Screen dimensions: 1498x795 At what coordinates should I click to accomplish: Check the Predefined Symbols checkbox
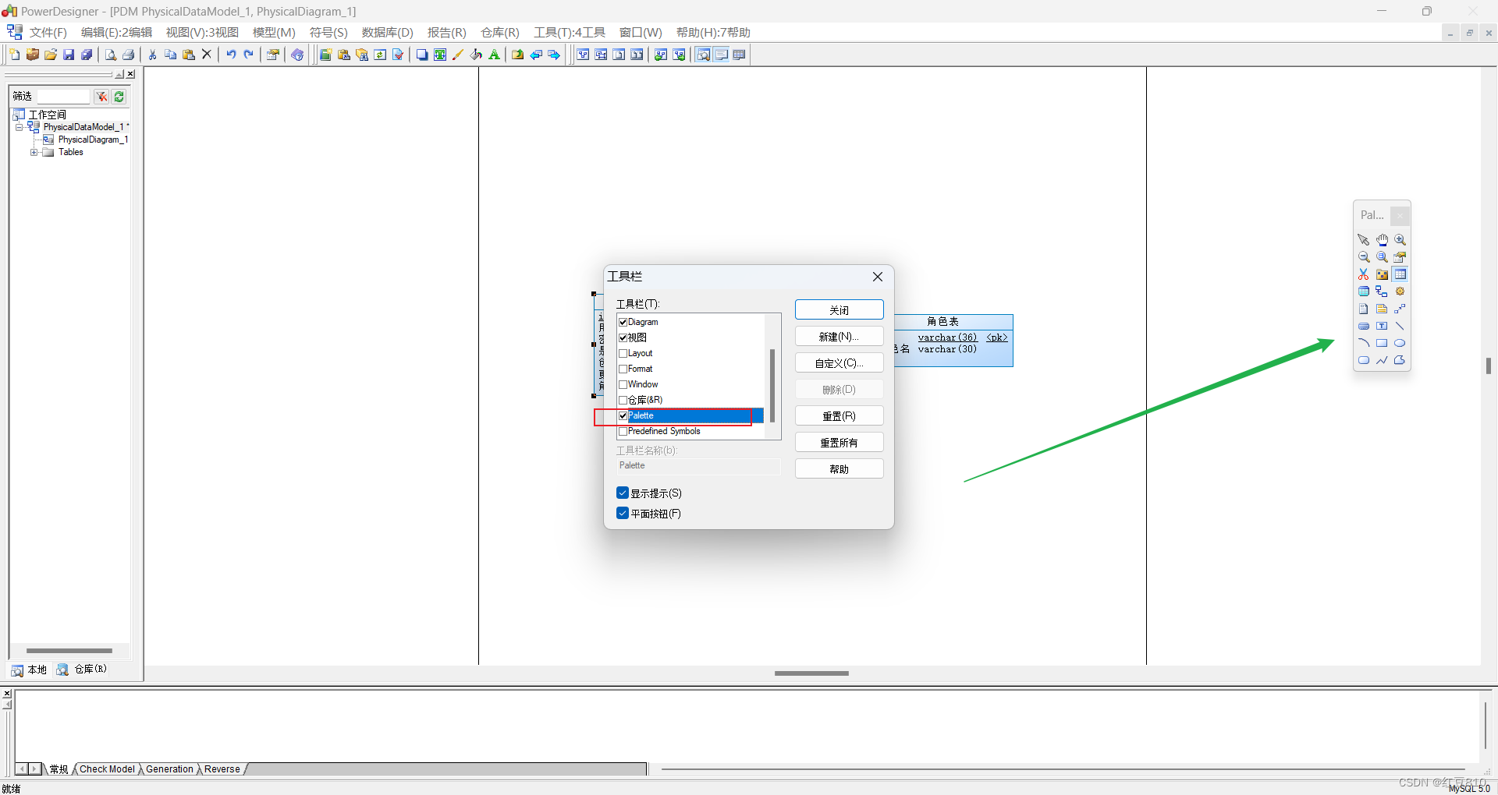(x=623, y=431)
